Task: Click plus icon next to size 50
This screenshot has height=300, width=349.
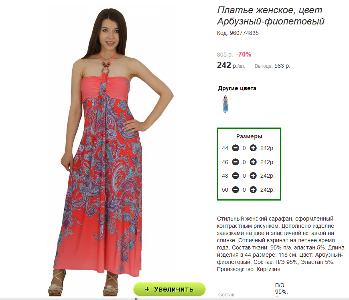Action: pyautogui.click(x=253, y=190)
